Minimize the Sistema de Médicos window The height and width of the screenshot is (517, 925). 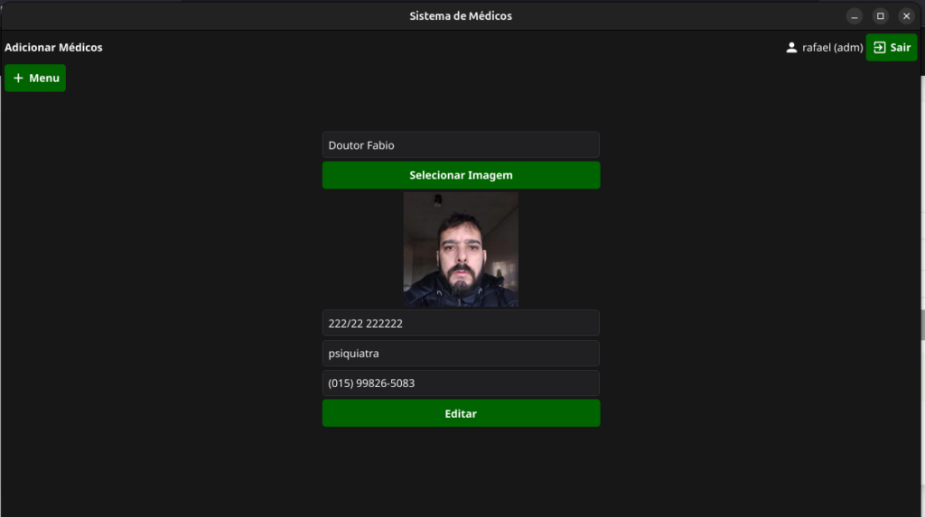(854, 16)
